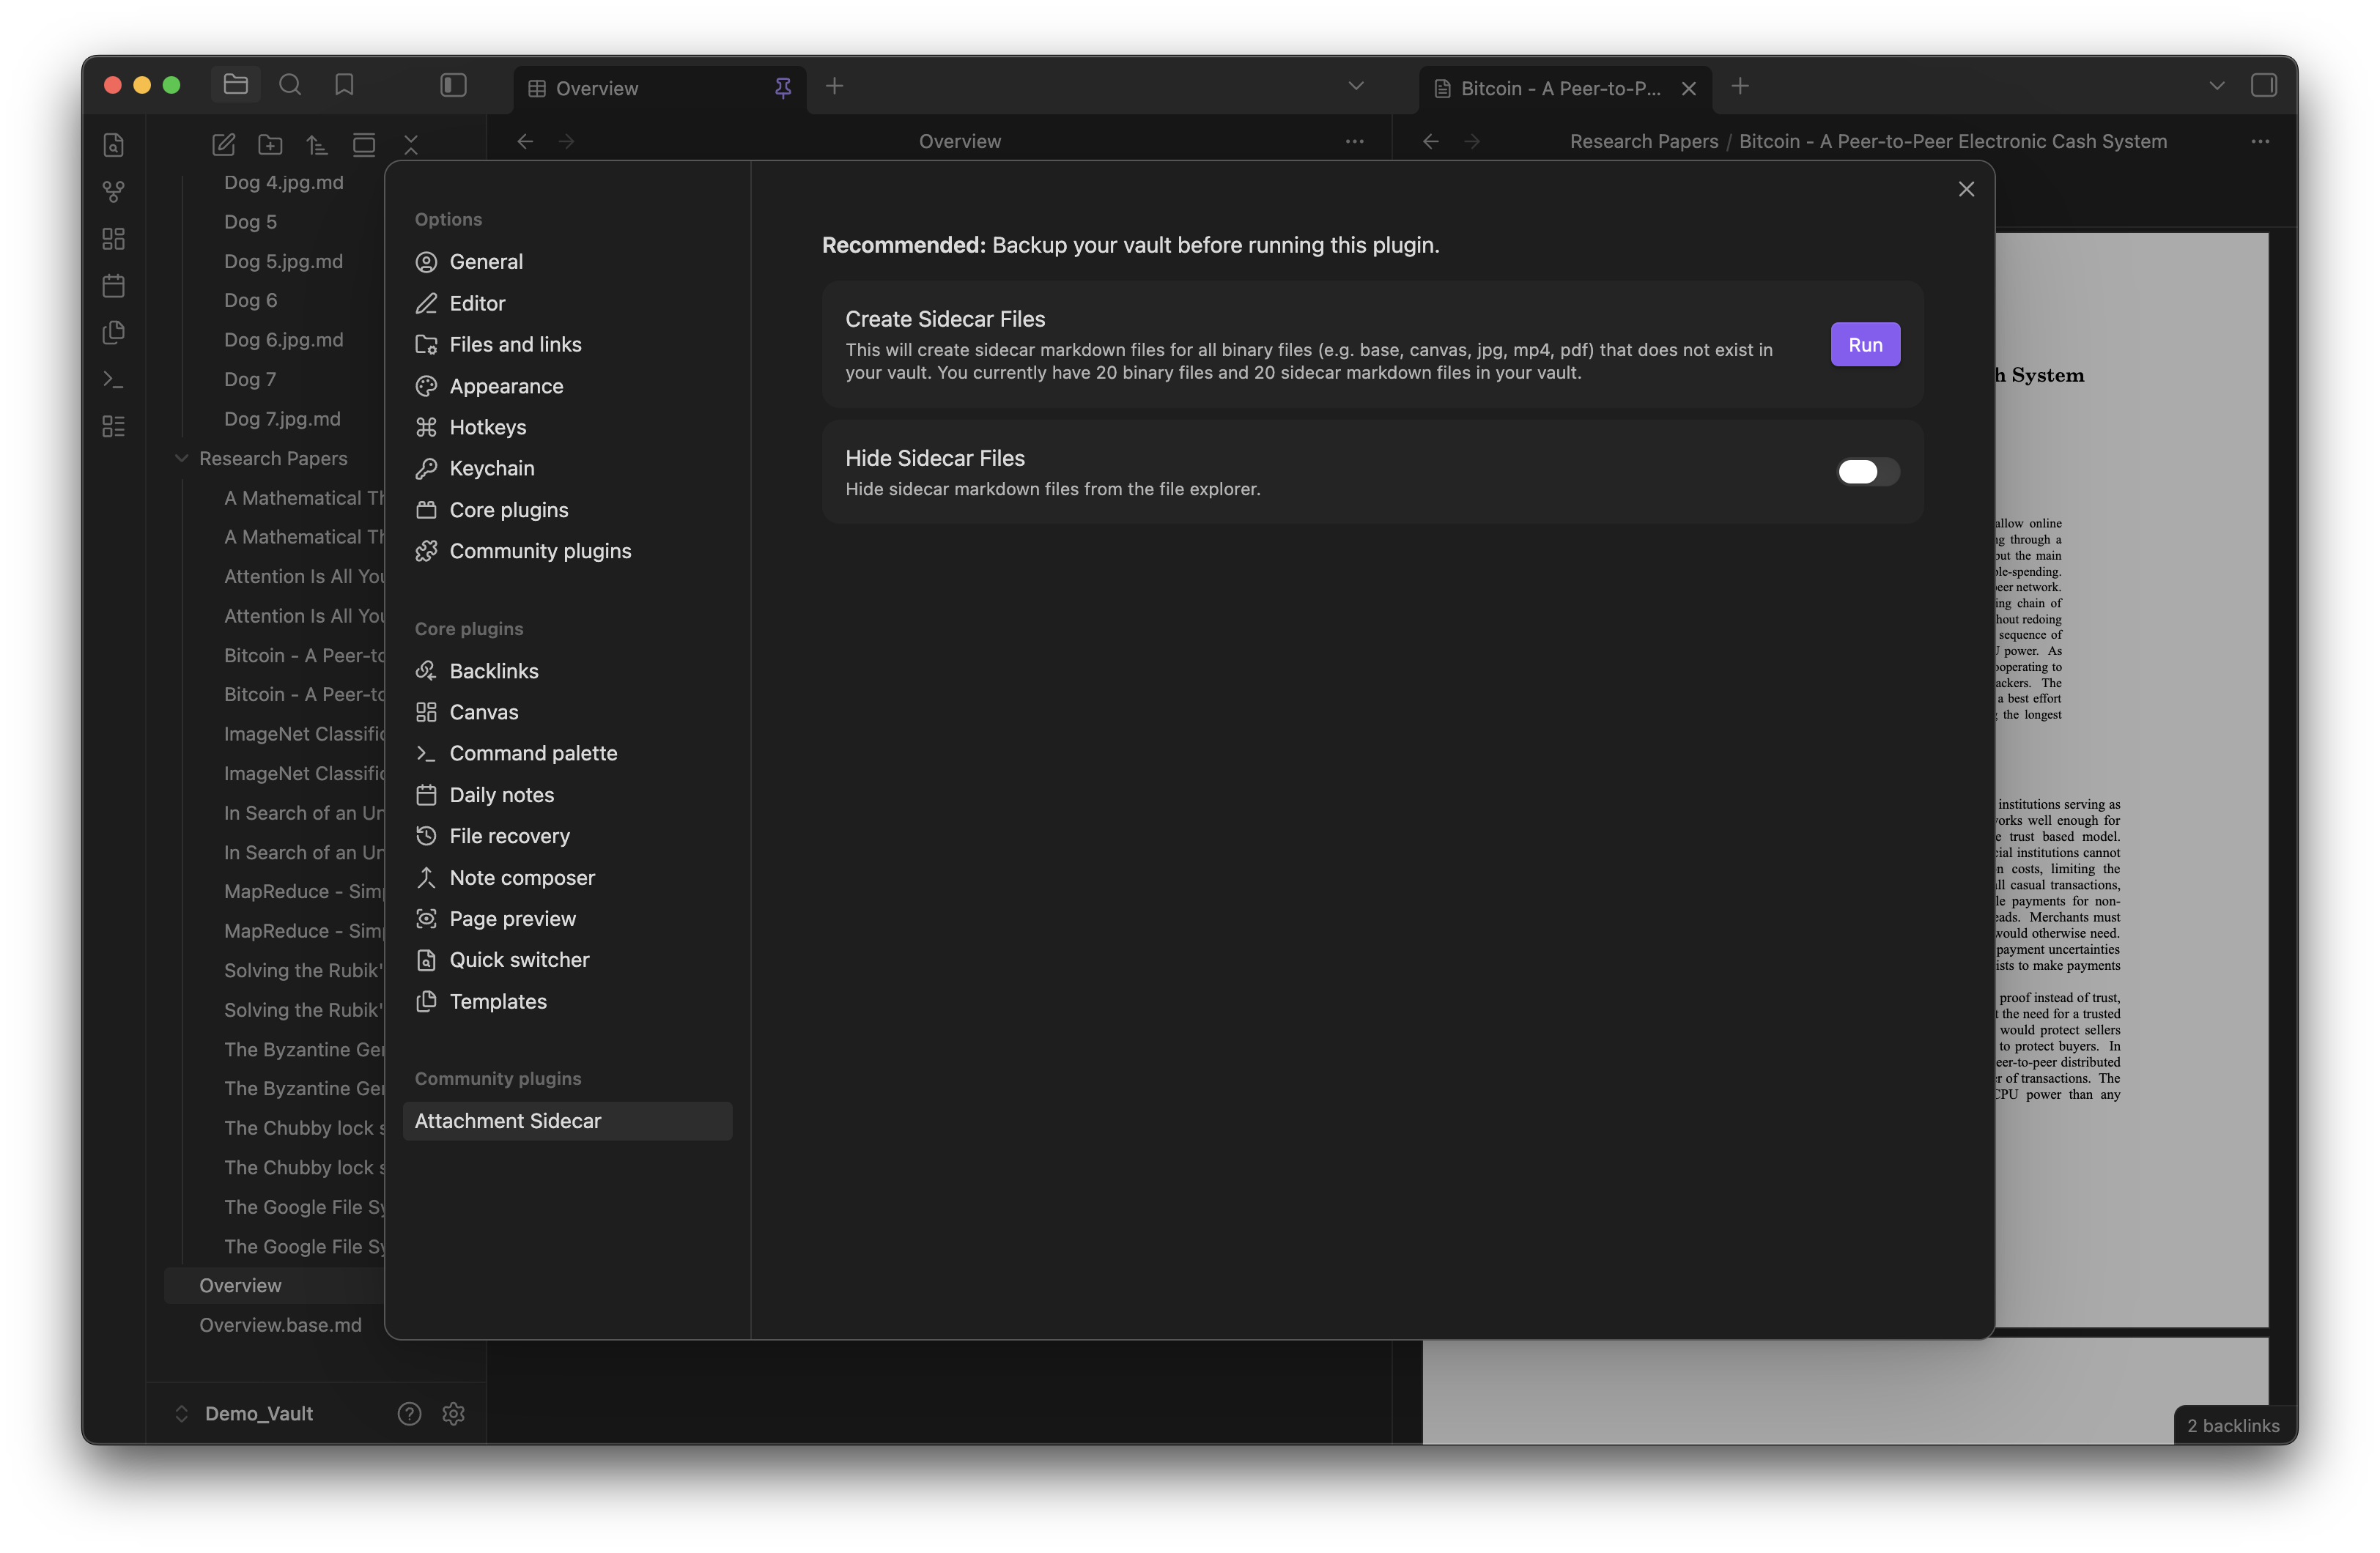Switch to the Bitcoin paper tab
The width and height of the screenshot is (2380, 1553).
(x=1559, y=88)
